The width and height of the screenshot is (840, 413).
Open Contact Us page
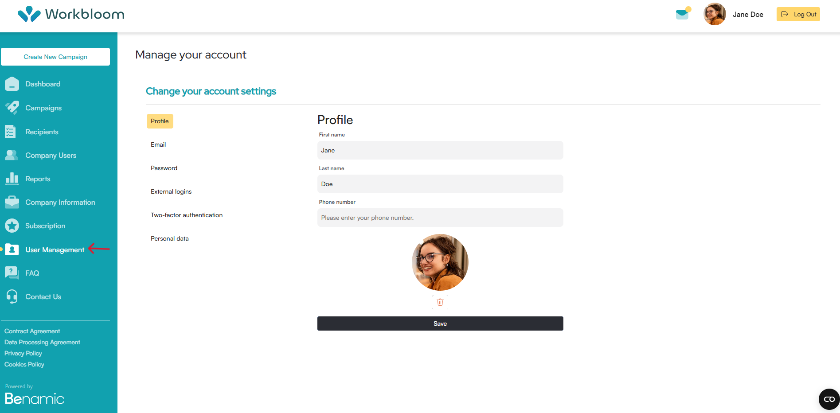(x=43, y=296)
